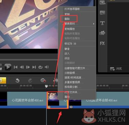Click the redo arrow in timeline toolbar

pyautogui.click(x=30, y=80)
